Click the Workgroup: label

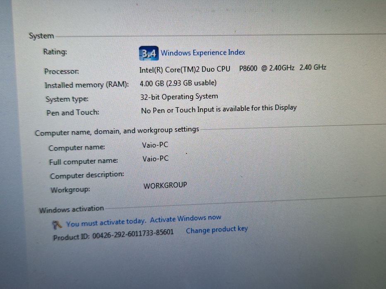point(70,190)
